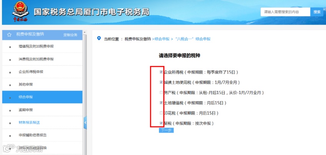Click the 搜索 search button
Image resolution: width=326 pixels, height=155 pixels.
click(x=317, y=12)
